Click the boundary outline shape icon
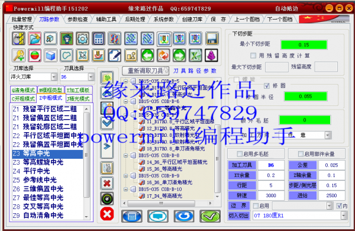 (66, 55)
